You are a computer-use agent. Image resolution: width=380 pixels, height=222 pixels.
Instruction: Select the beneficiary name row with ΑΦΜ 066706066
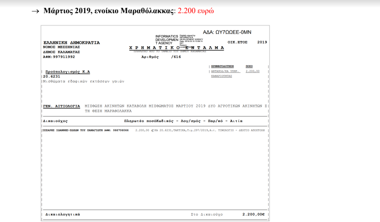[x=85, y=130]
